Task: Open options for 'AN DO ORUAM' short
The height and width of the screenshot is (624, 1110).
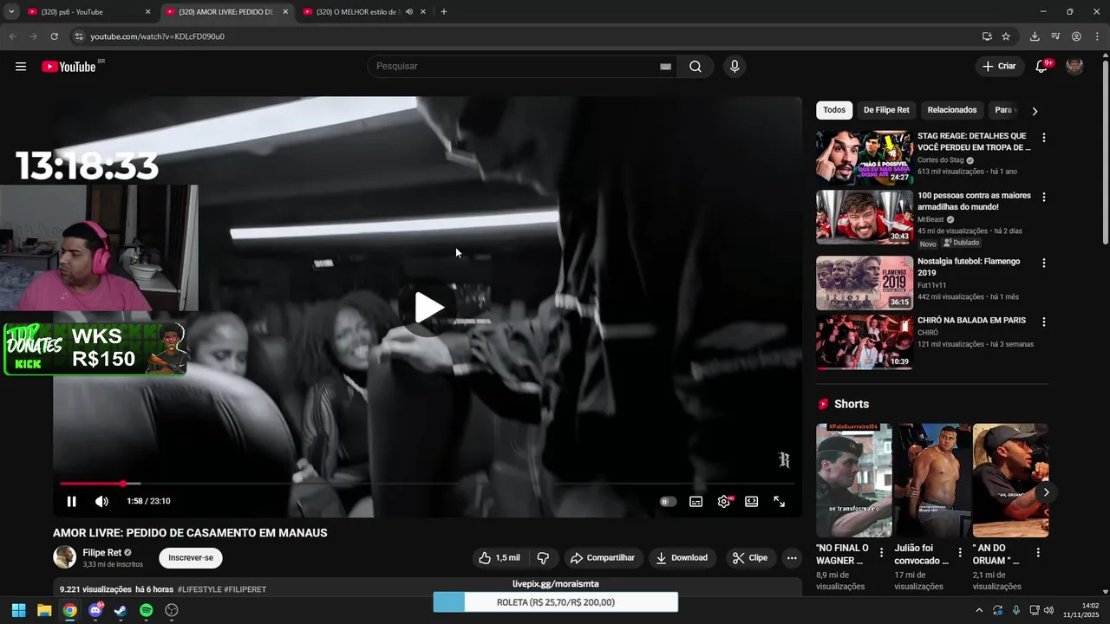Action: coord(1038,552)
